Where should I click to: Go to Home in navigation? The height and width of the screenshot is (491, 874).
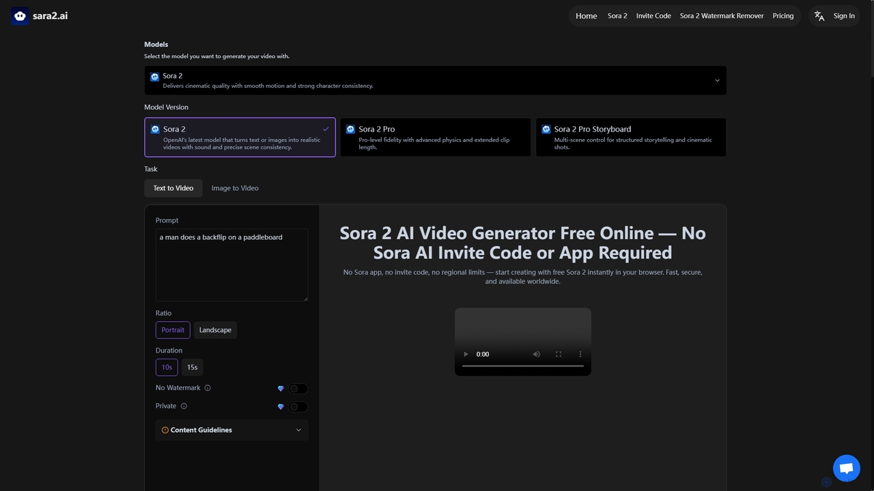586,16
